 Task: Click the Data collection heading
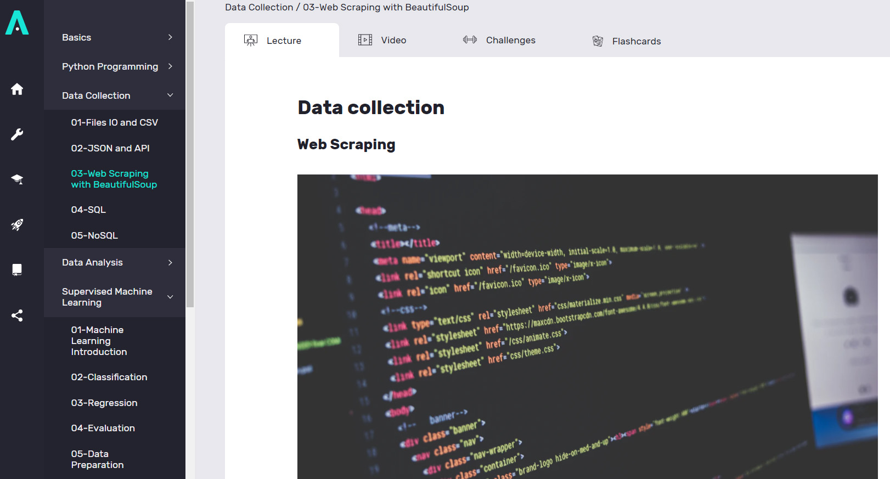pyautogui.click(x=371, y=108)
